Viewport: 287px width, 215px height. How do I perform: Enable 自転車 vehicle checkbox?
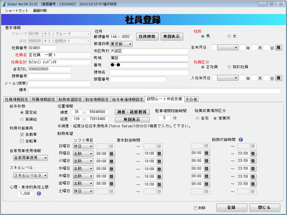click(22, 141)
